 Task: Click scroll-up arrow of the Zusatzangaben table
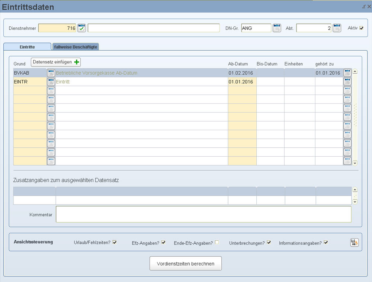point(355,189)
